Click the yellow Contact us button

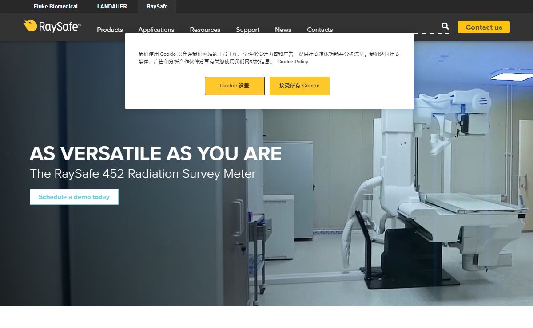point(484,27)
